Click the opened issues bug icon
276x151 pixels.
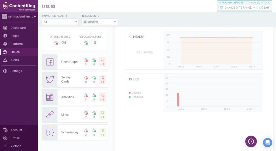tap(56, 43)
